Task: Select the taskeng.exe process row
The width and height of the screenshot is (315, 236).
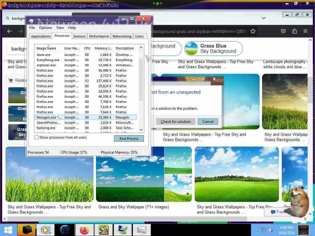Action: tap(86, 128)
